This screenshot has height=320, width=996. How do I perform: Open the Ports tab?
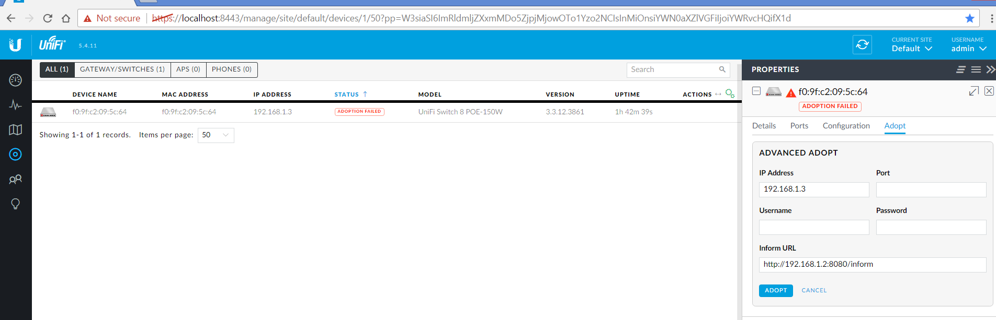(799, 126)
